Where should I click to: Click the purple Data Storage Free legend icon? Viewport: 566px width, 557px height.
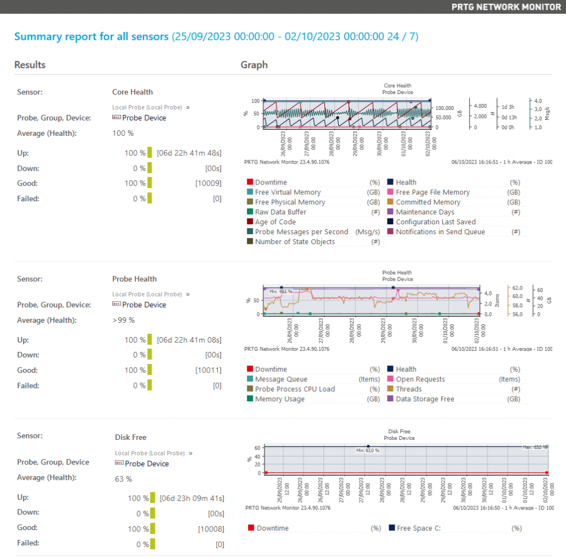tap(391, 398)
